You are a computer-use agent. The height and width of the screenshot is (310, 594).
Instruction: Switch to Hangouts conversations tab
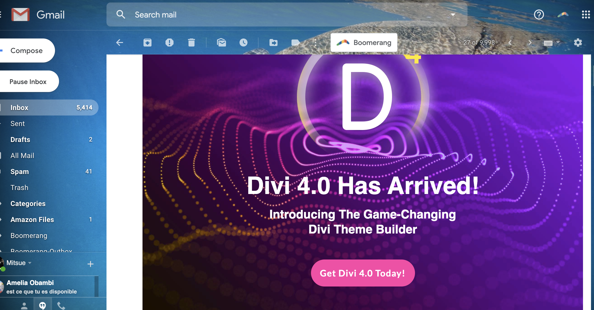pos(42,305)
